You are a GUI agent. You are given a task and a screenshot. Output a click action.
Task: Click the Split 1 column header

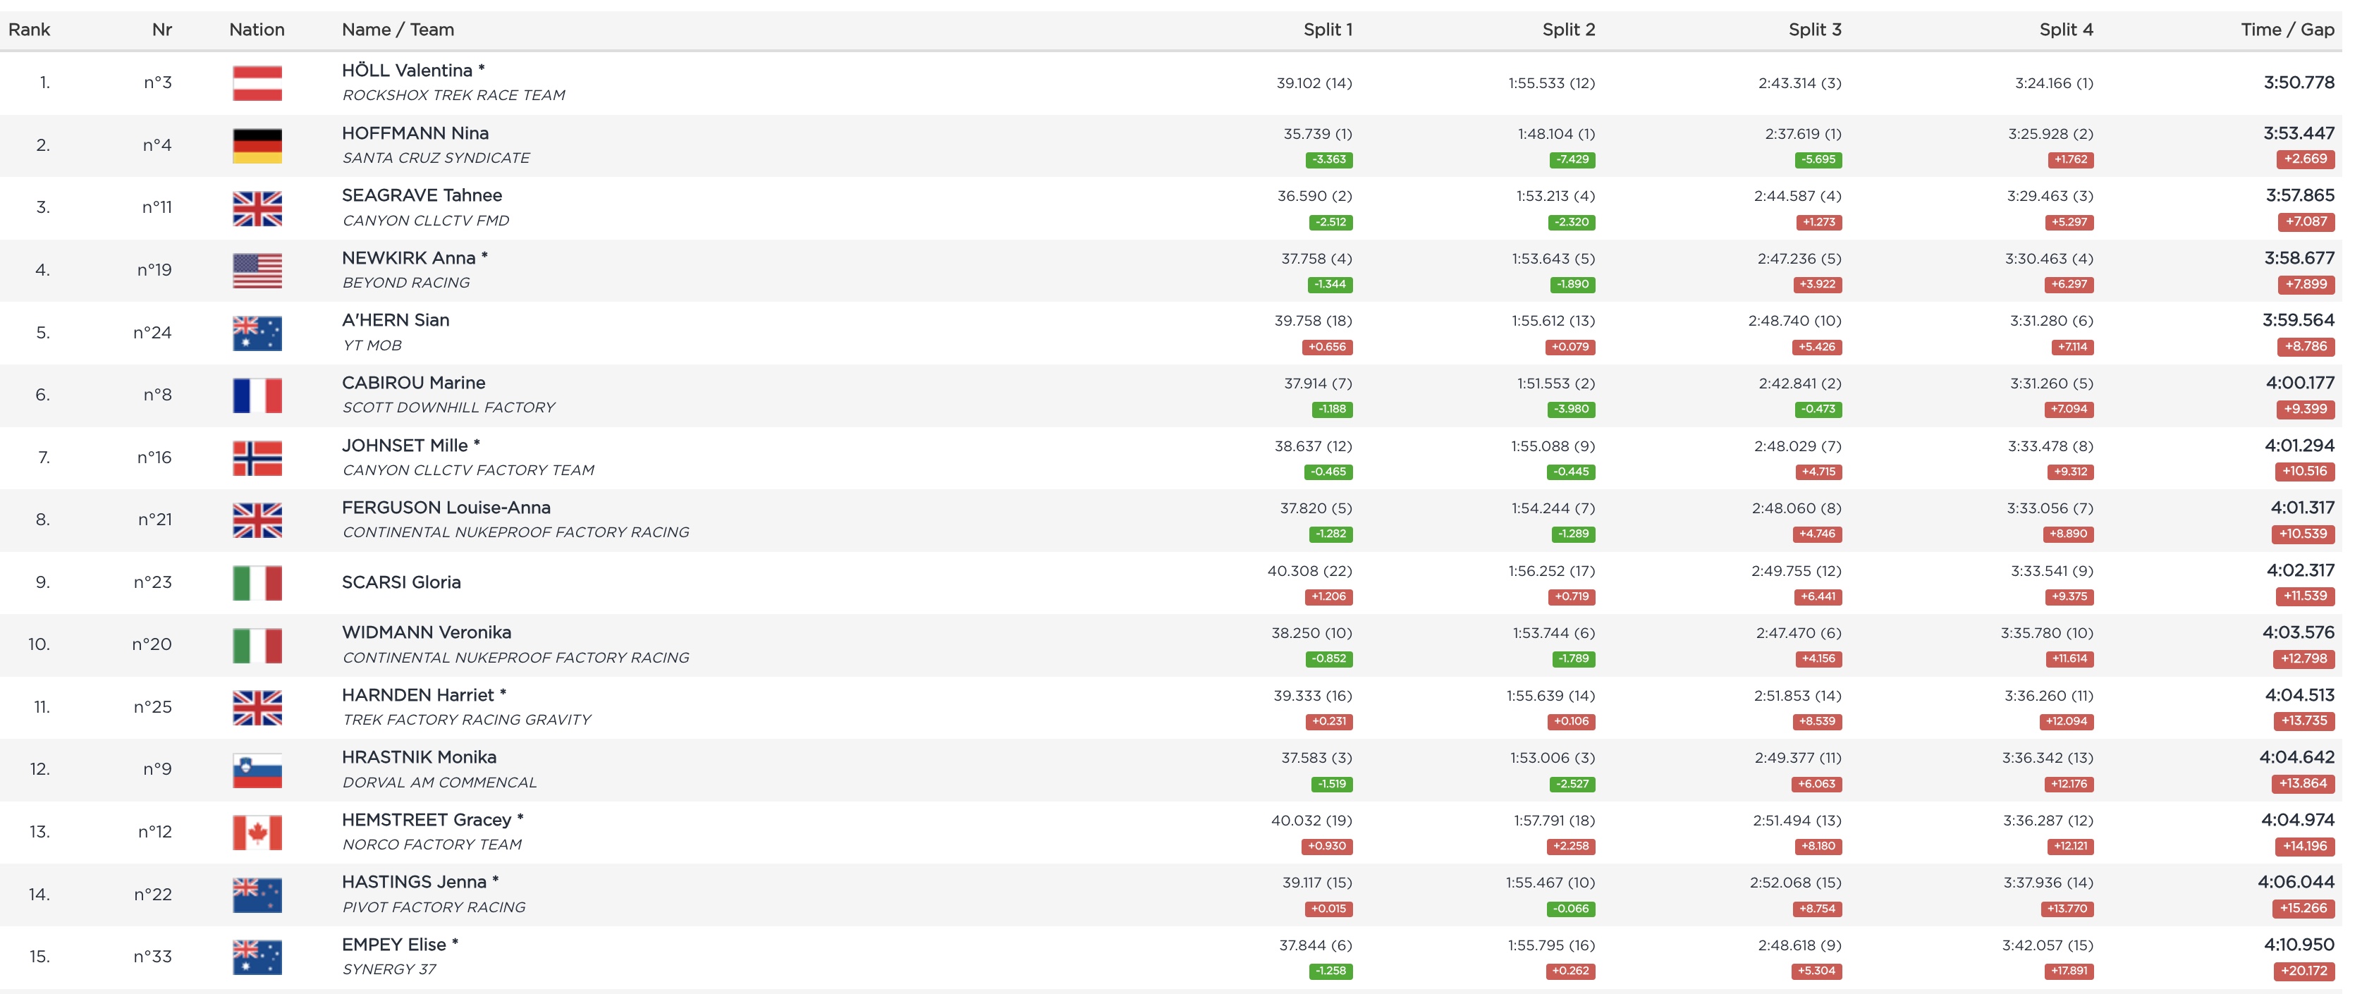1327,30
